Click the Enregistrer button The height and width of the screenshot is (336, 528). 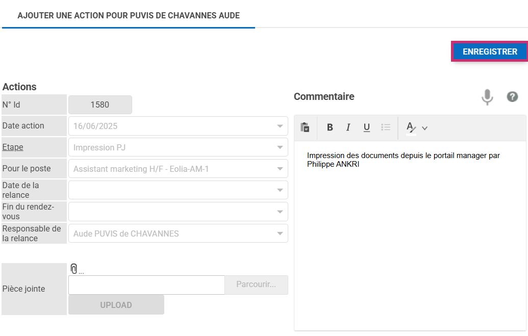(x=490, y=51)
